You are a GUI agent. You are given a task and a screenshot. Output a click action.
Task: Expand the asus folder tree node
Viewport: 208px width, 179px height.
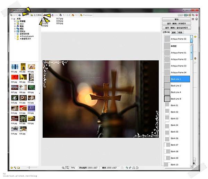coord(15,24)
